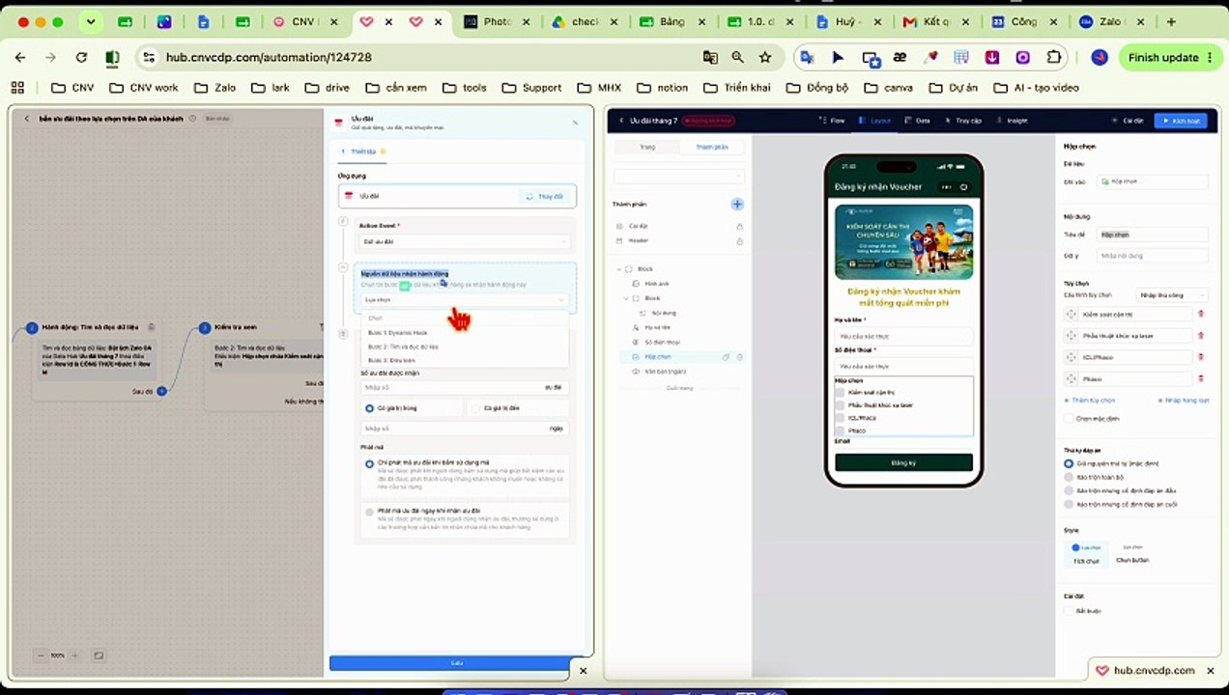
Task: Click the phone preview three-dots menu
Action: [x=946, y=186]
